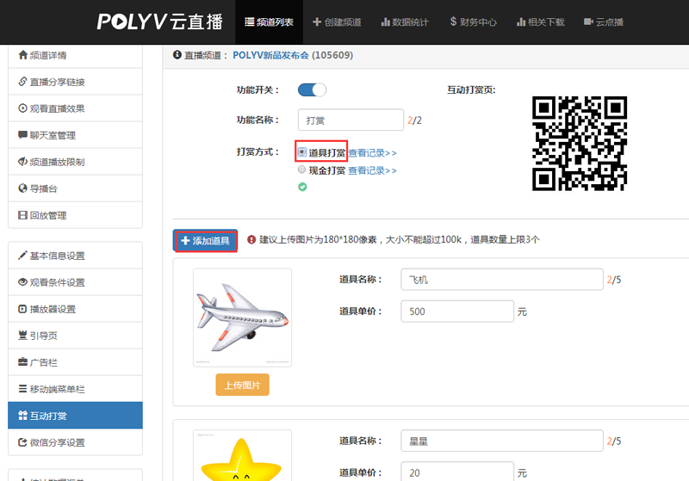The width and height of the screenshot is (689, 481).
Task: Select the 现金打赏 radio option
Action: click(x=302, y=170)
